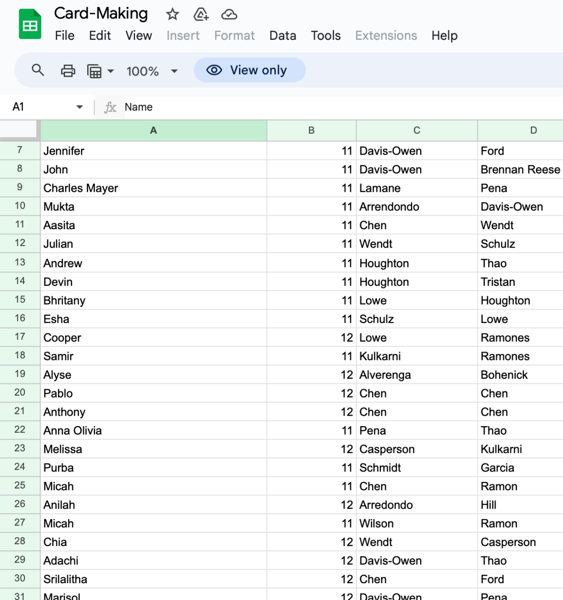Click the cell containing Charles Mayer
The height and width of the screenshot is (600, 563).
point(154,188)
